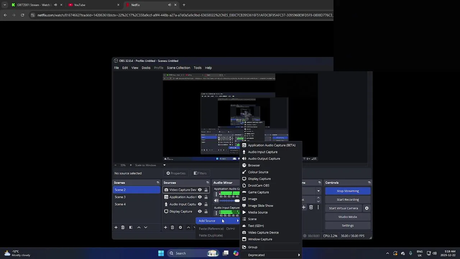Image resolution: width=460 pixels, height=259 pixels.
Task: Add a source using Sources plus icon
Action: point(165,227)
